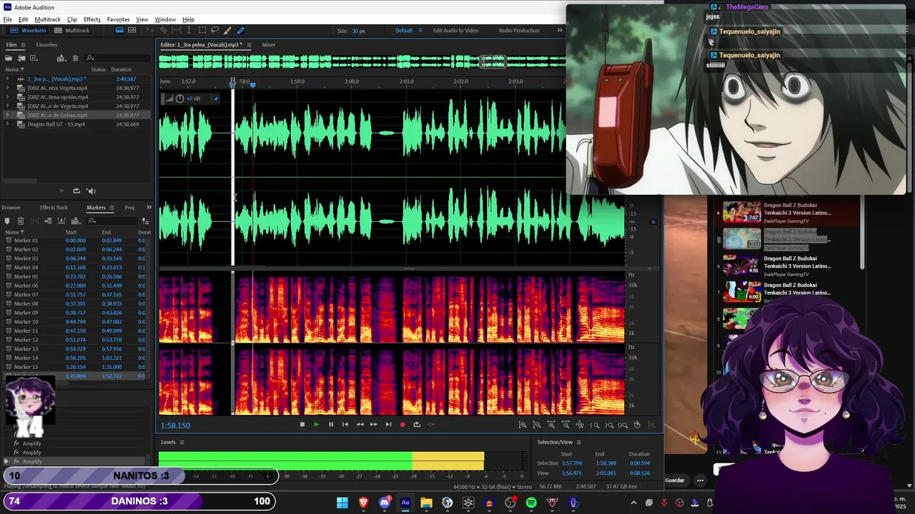Show hidden panel tabs beside Markers
Screen dimensions: 915x514
(x=148, y=208)
